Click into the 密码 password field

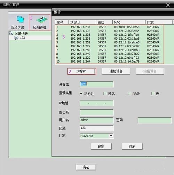pos(155,120)
